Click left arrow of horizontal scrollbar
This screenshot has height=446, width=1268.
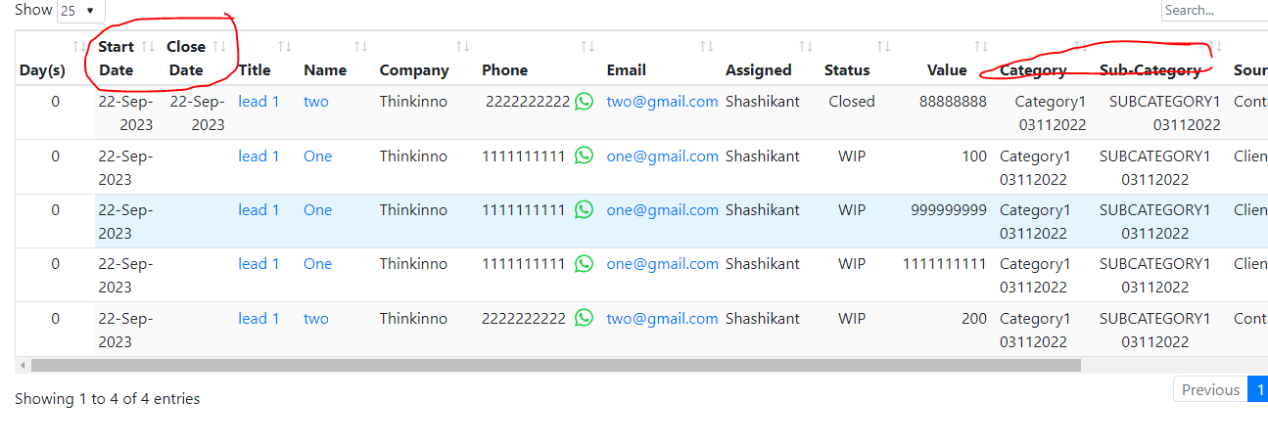23,365
